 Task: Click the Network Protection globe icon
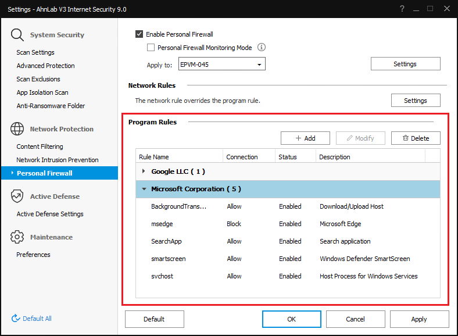click(17, 129)
